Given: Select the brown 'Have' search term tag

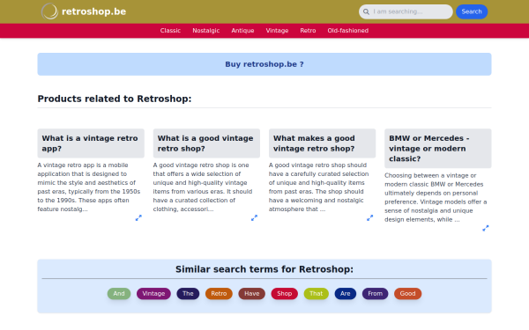Looking at the screenshot, I should (x=251, y=294).
